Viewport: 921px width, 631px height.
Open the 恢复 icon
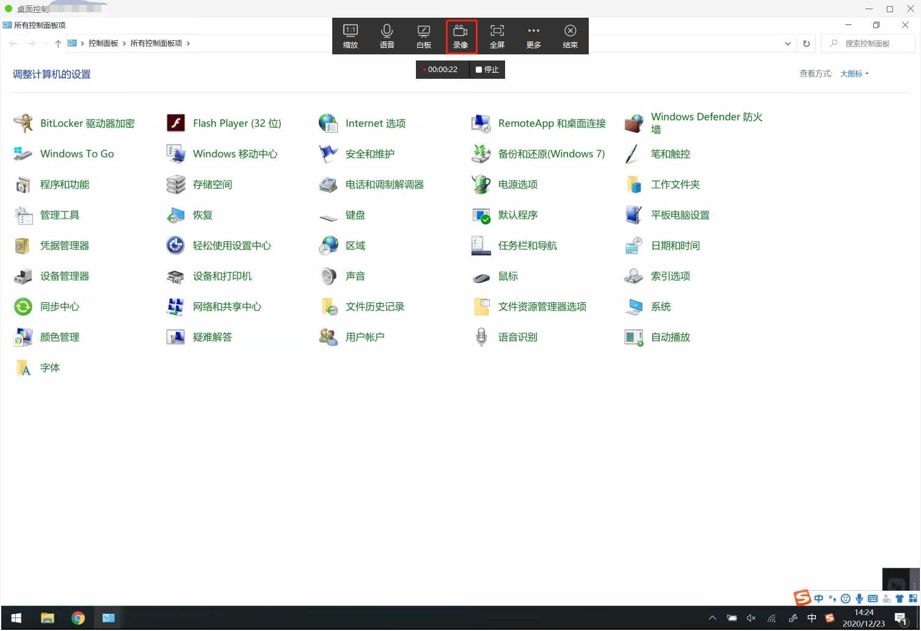pos(176,215)
